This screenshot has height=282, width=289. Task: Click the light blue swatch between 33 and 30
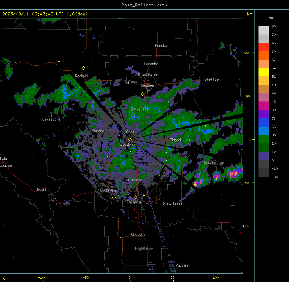click(264, 131)
